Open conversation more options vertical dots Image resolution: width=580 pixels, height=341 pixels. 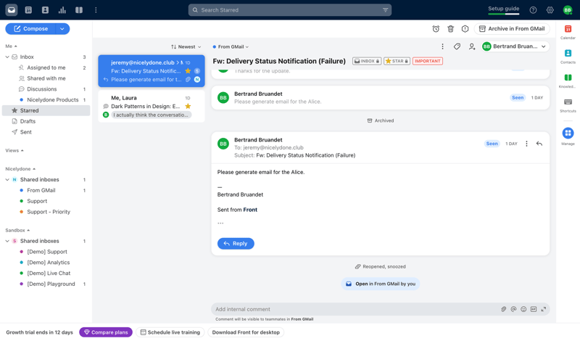point(442,46)
